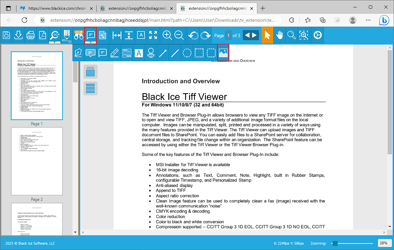Viewport: 394px width, 250px height.
Task: Open the browser Settings and more menu
Action: 368,20
